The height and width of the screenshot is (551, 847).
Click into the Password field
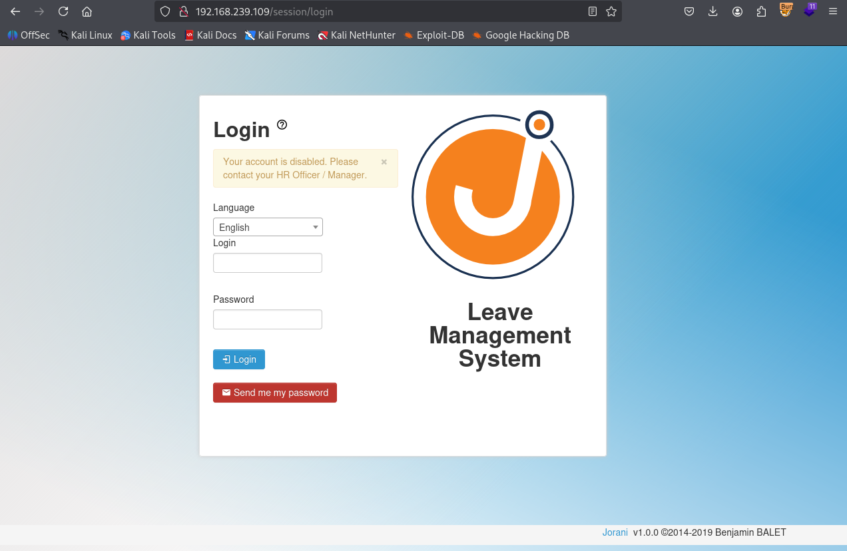click(268, 319)
